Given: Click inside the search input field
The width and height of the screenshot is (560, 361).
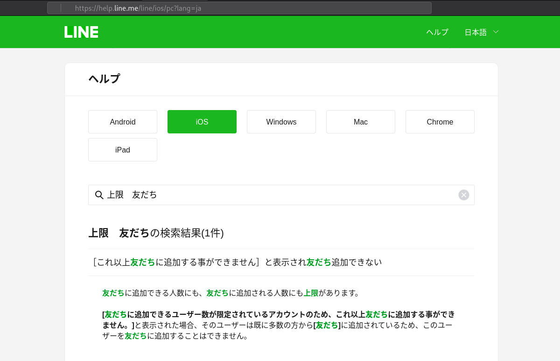Looking at the screenshot, I should pyautogui.click(x=280, y=194).
